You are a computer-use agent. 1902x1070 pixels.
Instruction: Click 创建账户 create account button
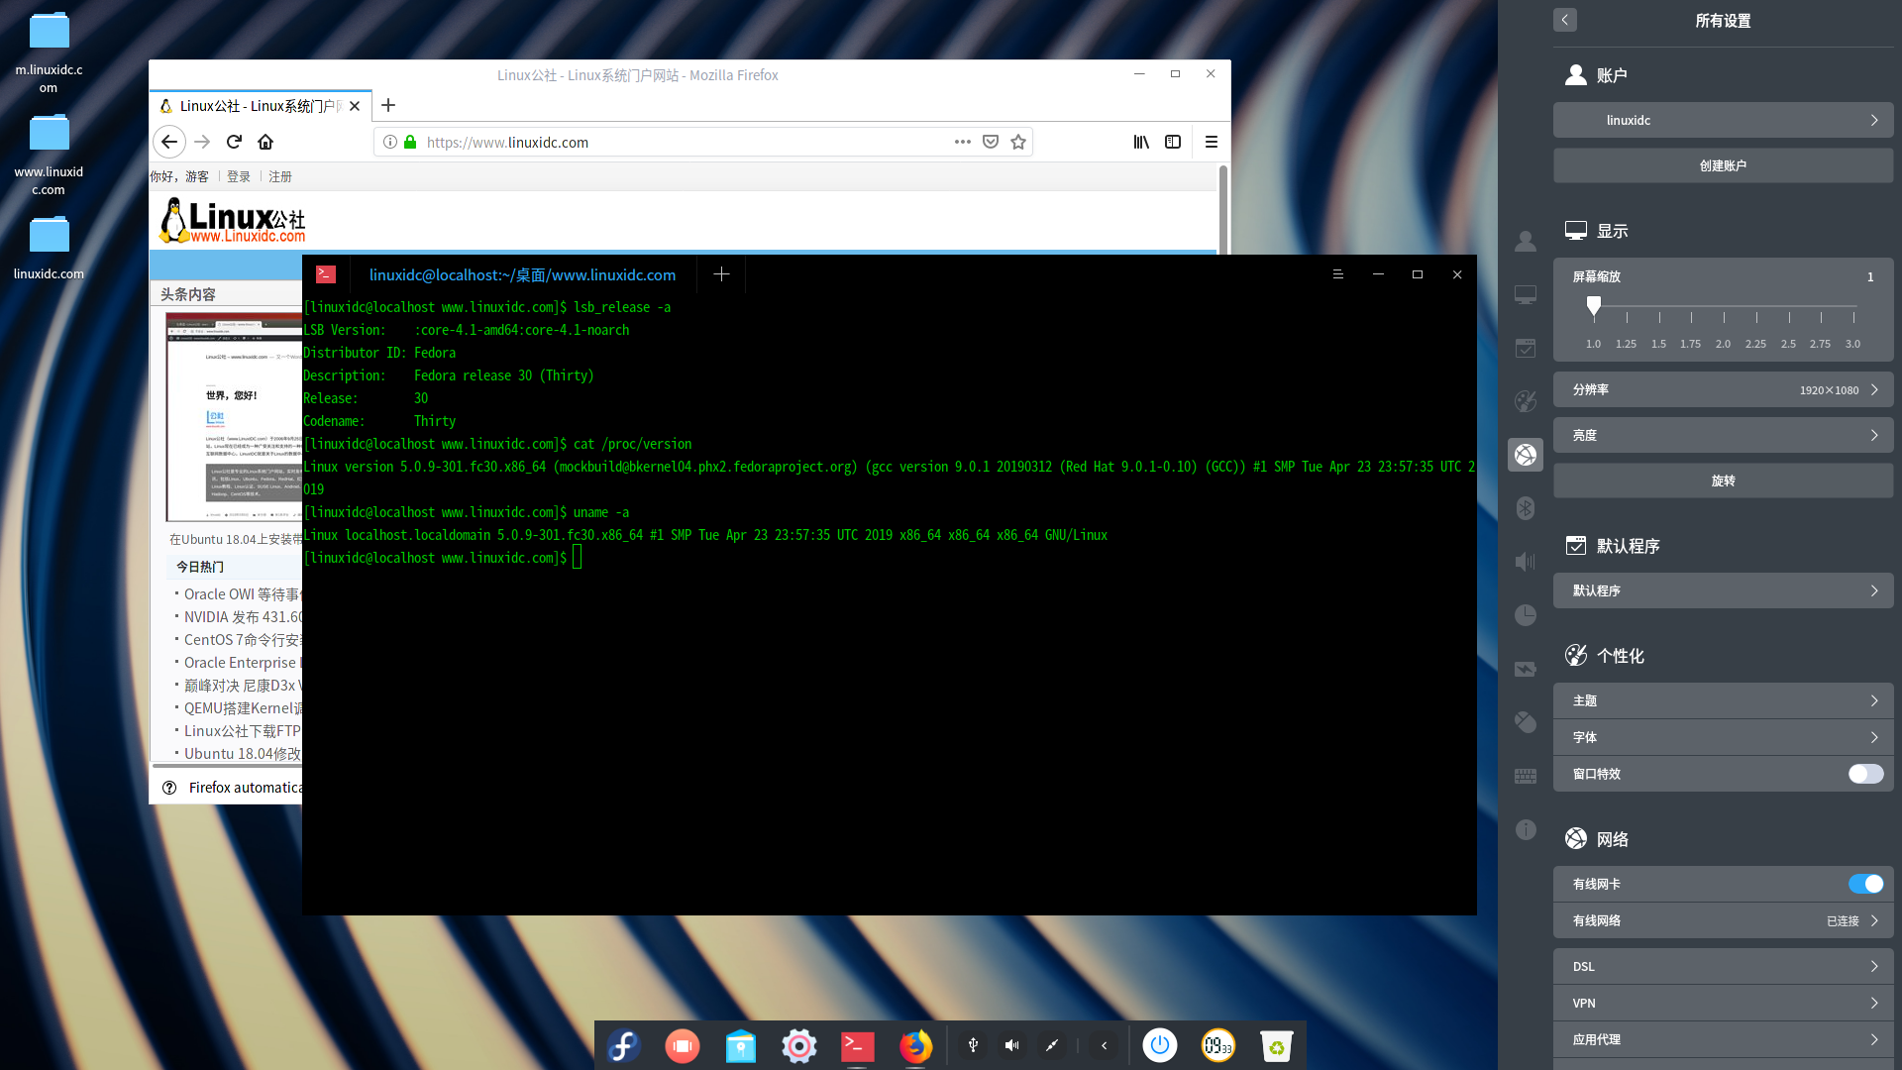pos(1721,164)
